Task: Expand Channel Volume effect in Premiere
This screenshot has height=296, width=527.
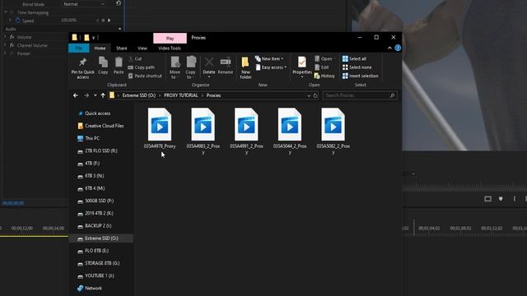Action: click(x=5, y=45)
